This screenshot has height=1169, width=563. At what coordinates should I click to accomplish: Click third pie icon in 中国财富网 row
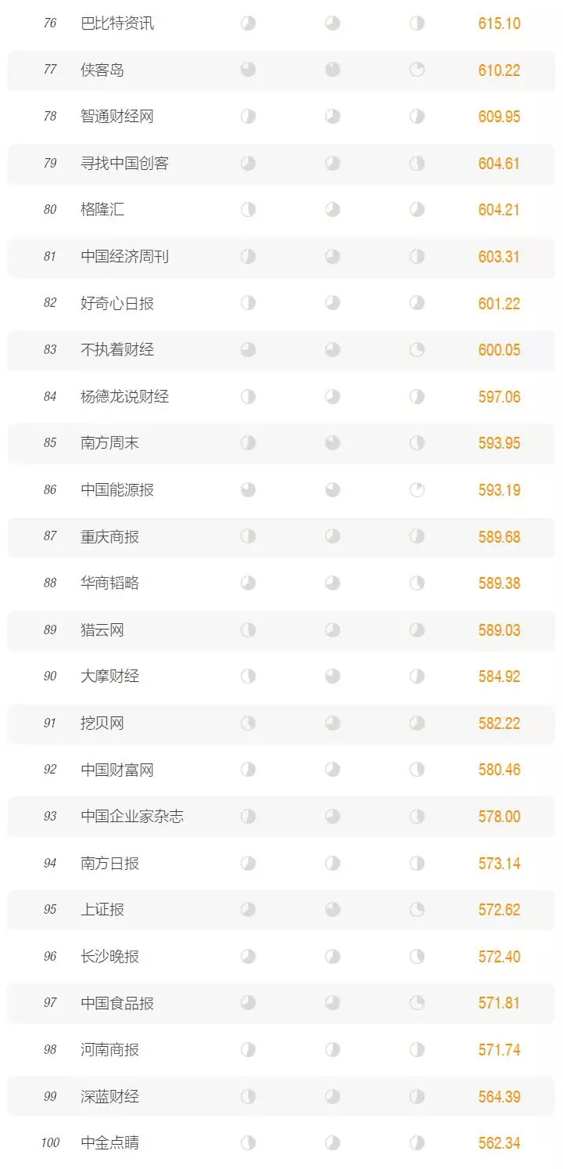417,770
